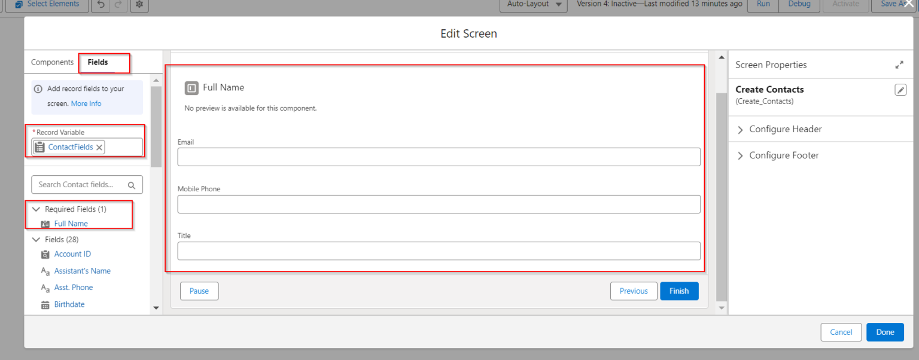Open the flow settings gear icon

139,5
